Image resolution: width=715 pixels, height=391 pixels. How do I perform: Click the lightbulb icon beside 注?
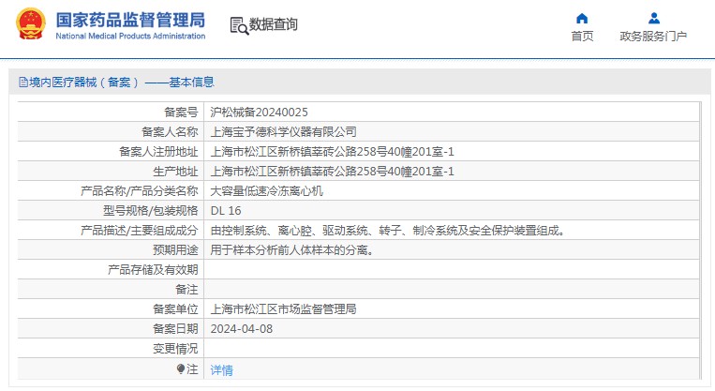181,368
